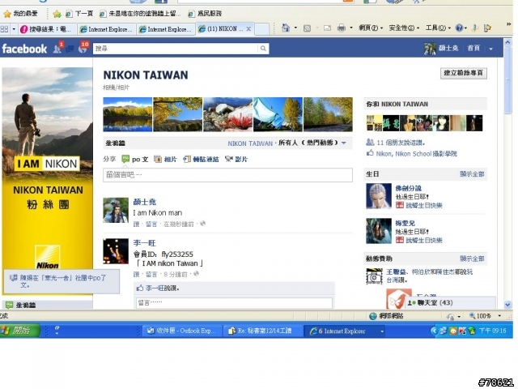Click the 建立粉絲專頁 button
The width and height of the screenshot is (518, 389).
point(464,73)
